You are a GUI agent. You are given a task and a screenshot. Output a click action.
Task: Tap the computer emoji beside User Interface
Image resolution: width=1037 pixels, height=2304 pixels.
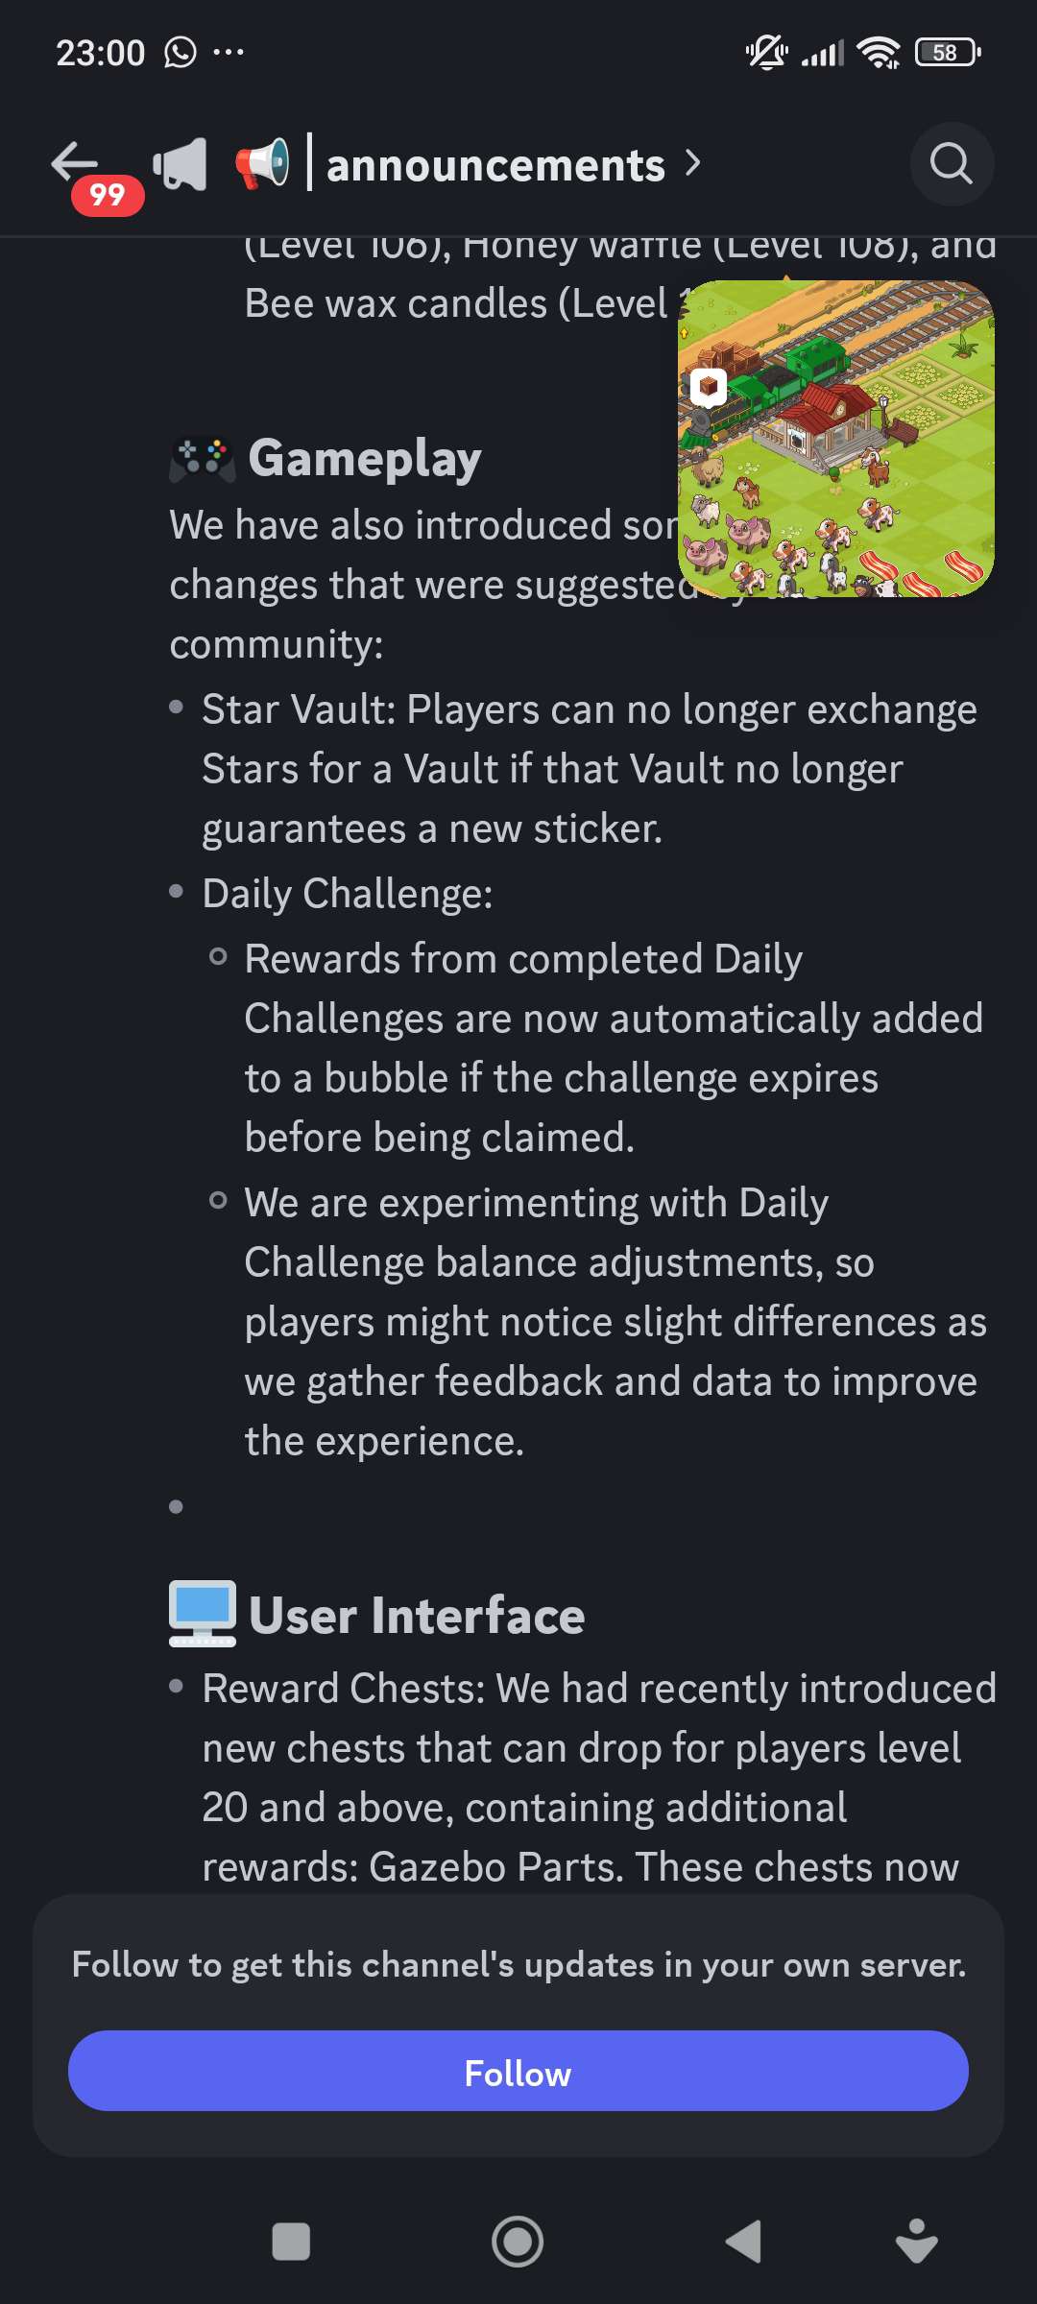click(202, 1614)
